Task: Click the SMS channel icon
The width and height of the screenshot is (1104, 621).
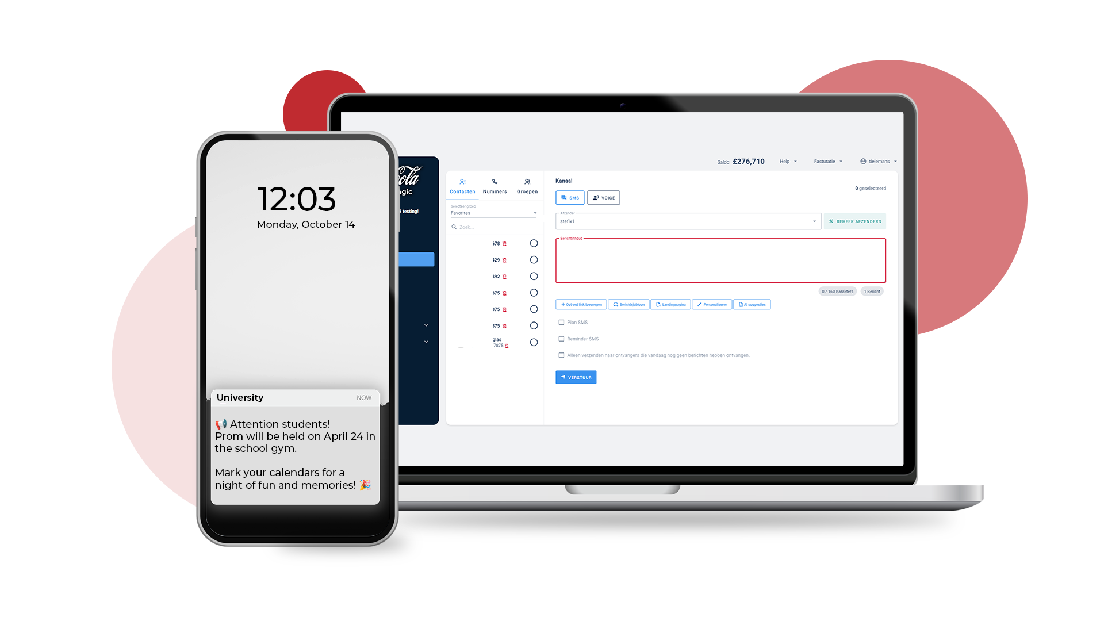Action: tap(570, 197)
